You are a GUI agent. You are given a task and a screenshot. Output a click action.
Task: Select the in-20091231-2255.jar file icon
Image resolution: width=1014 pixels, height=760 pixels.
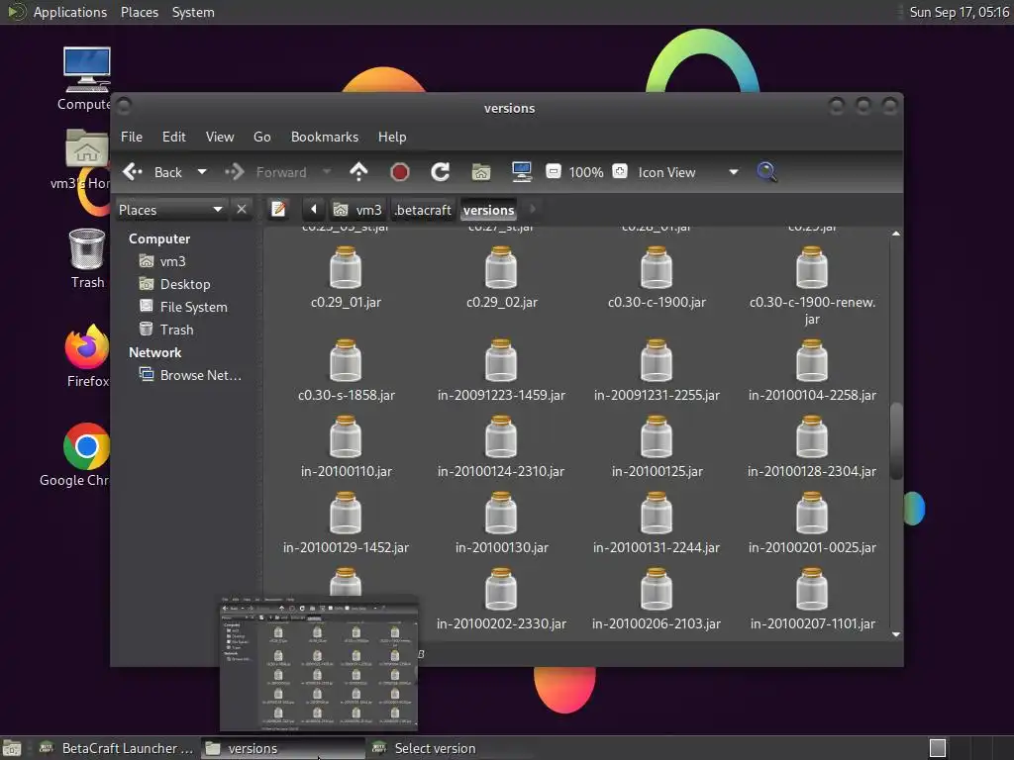point(657,360)
